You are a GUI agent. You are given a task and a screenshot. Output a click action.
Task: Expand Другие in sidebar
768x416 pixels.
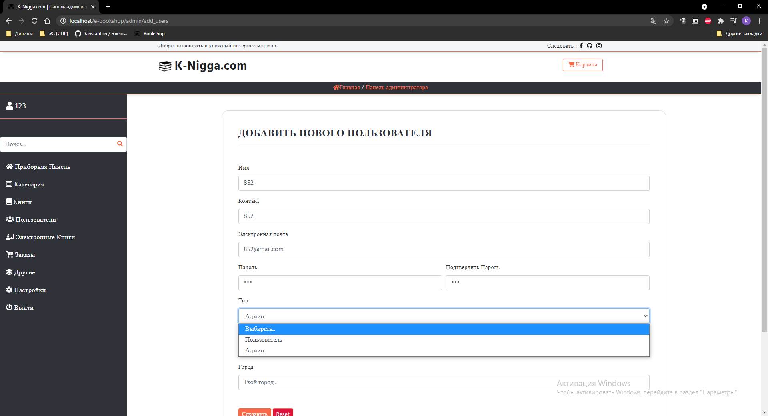click(x=20, y=272)
